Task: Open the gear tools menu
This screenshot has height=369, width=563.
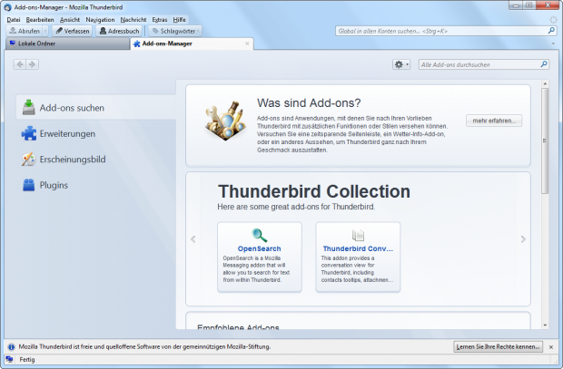Action: 401,64
